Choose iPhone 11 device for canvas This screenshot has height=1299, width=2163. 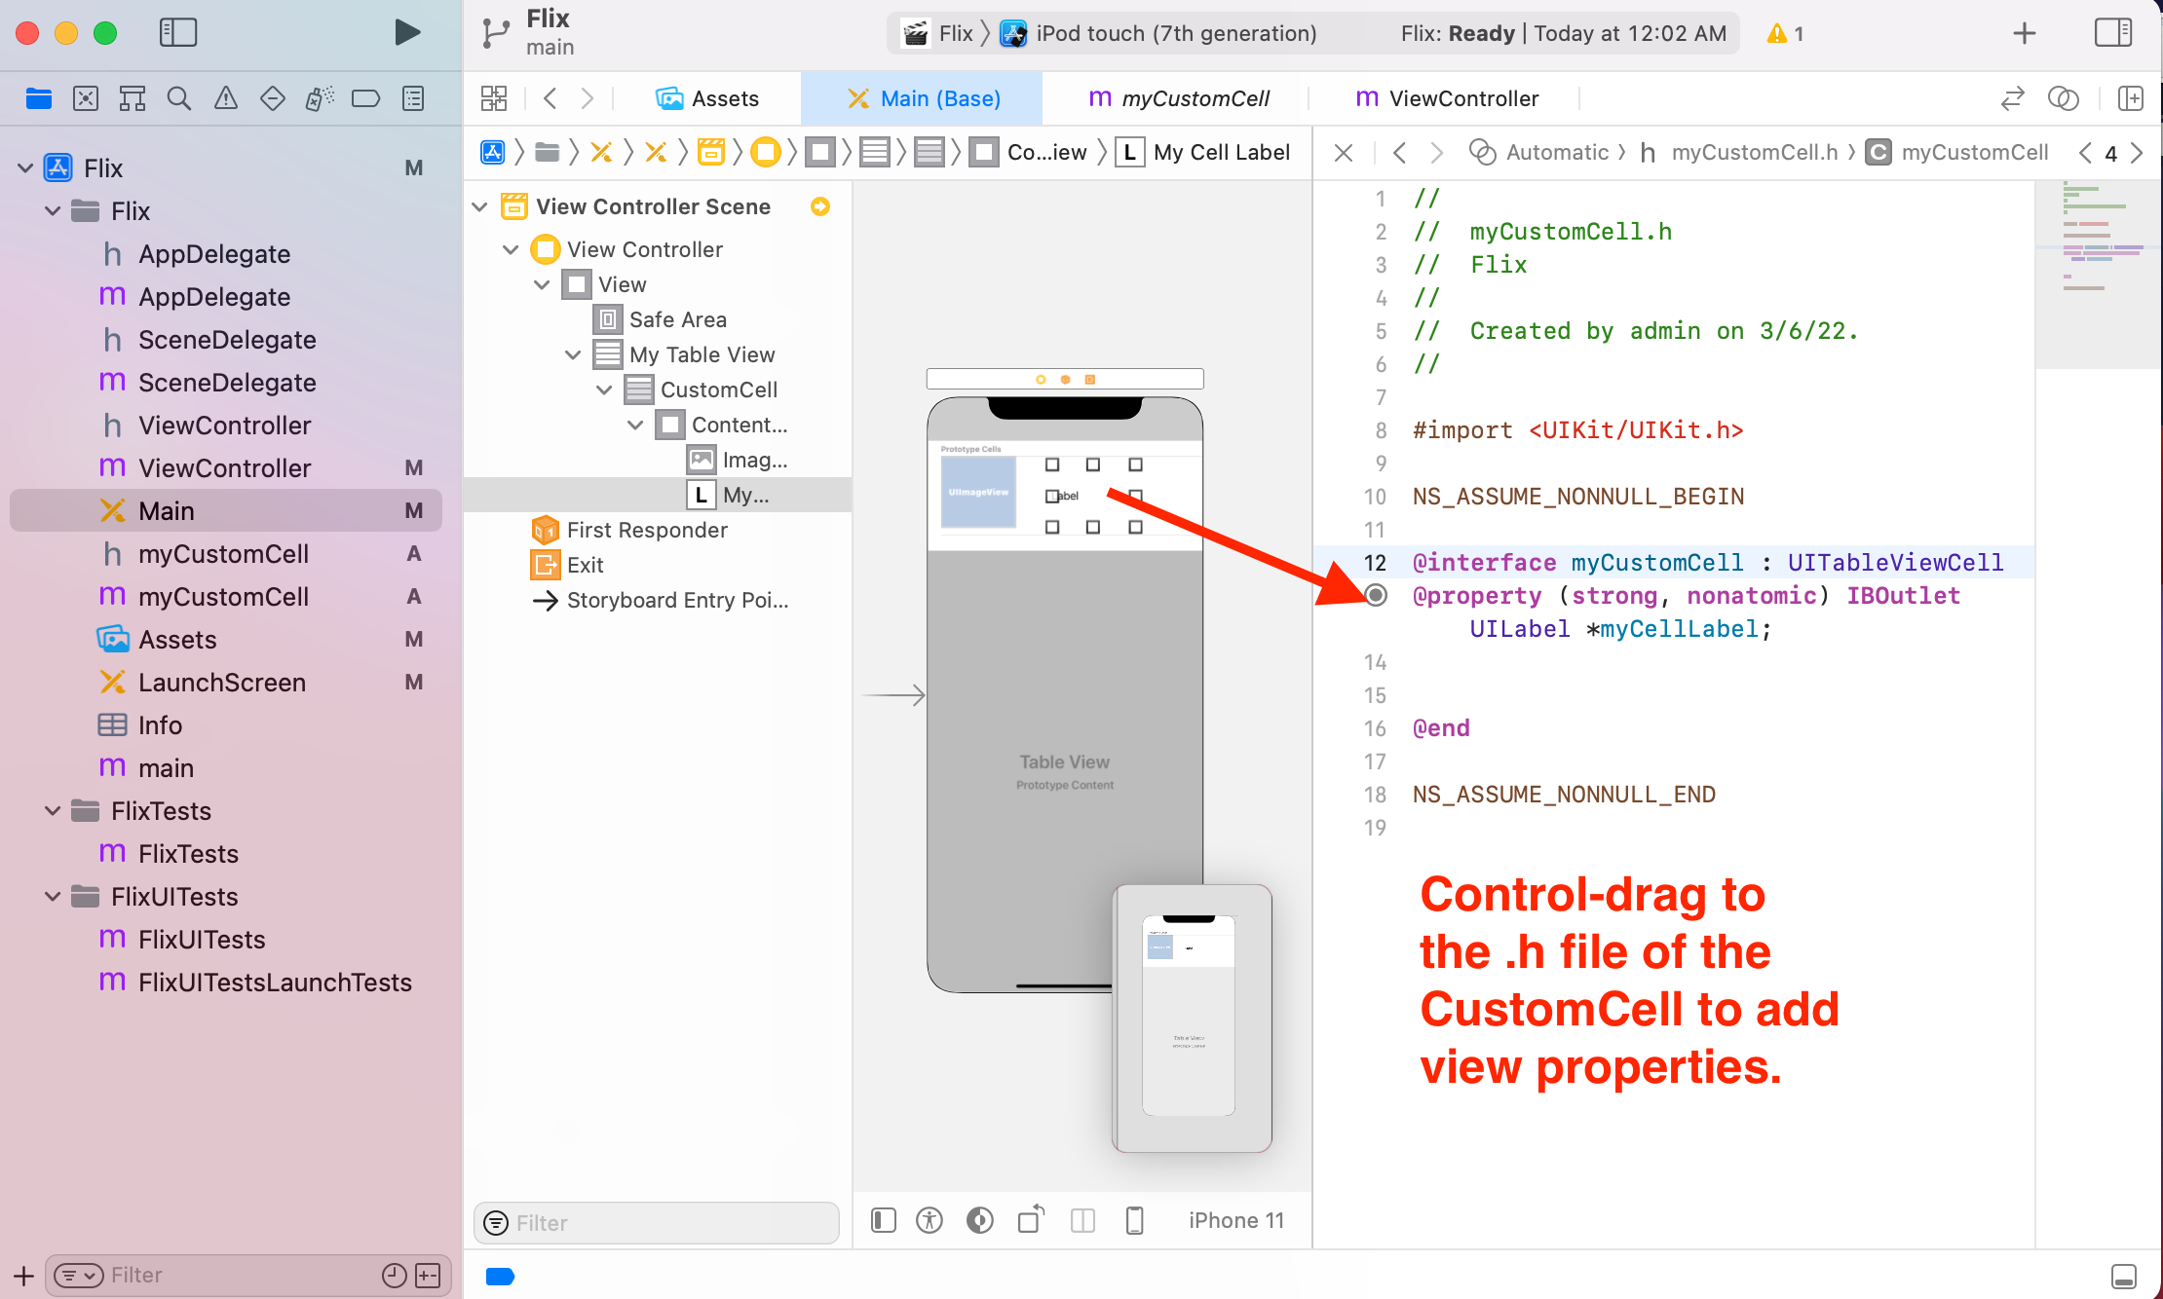point(1236,1220)
